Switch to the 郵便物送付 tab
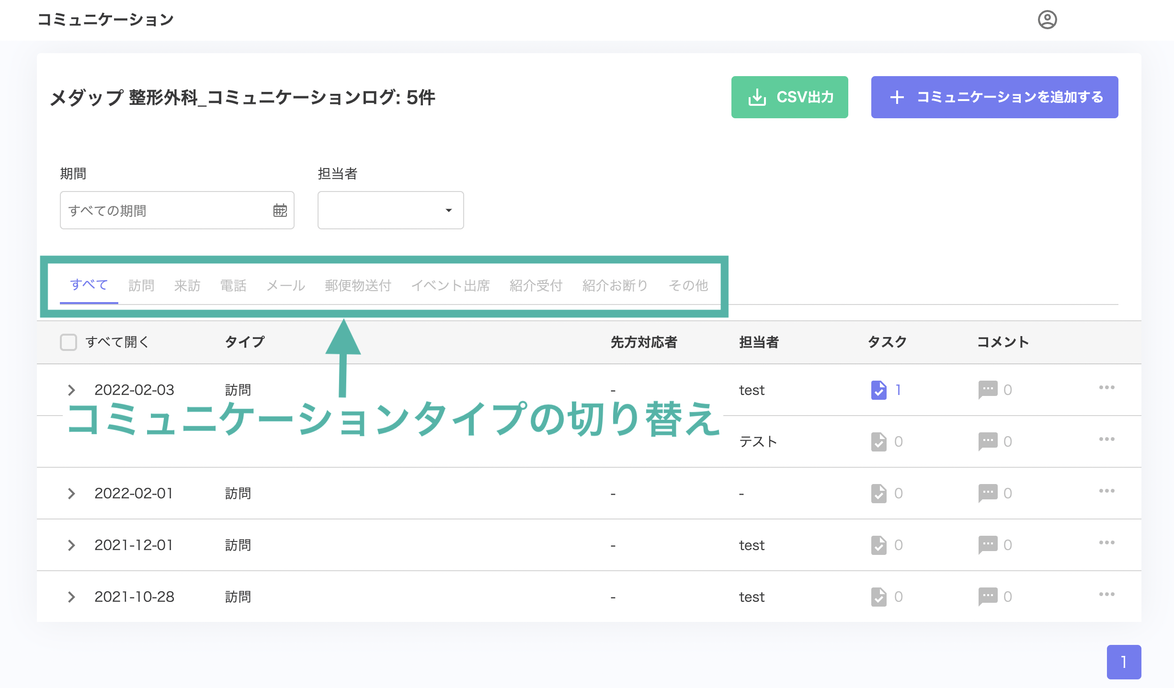1174x688 pixels. pyautogui.click(x=358, y=285)
